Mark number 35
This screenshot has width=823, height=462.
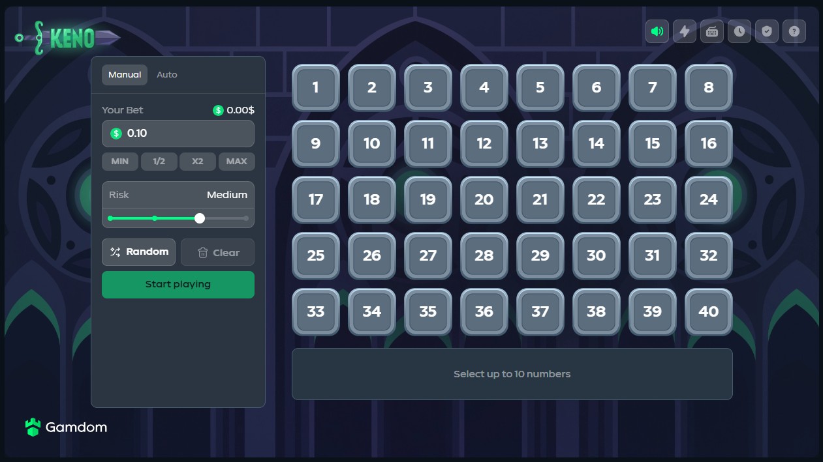click(x=428, y=312)
